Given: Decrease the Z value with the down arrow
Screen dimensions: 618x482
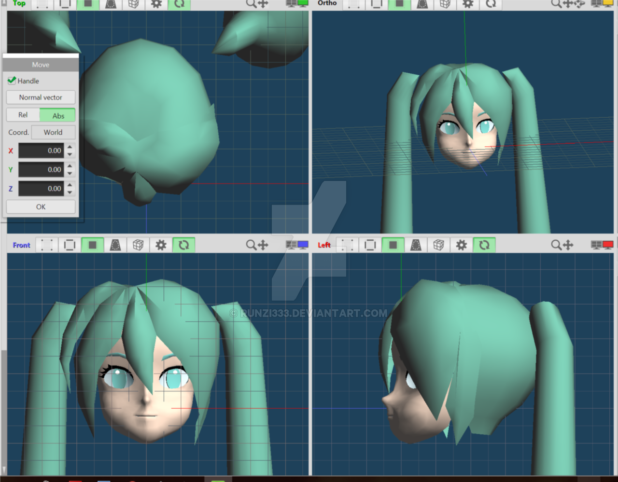Looking at the screenshot, I should (x=70, y=193).
